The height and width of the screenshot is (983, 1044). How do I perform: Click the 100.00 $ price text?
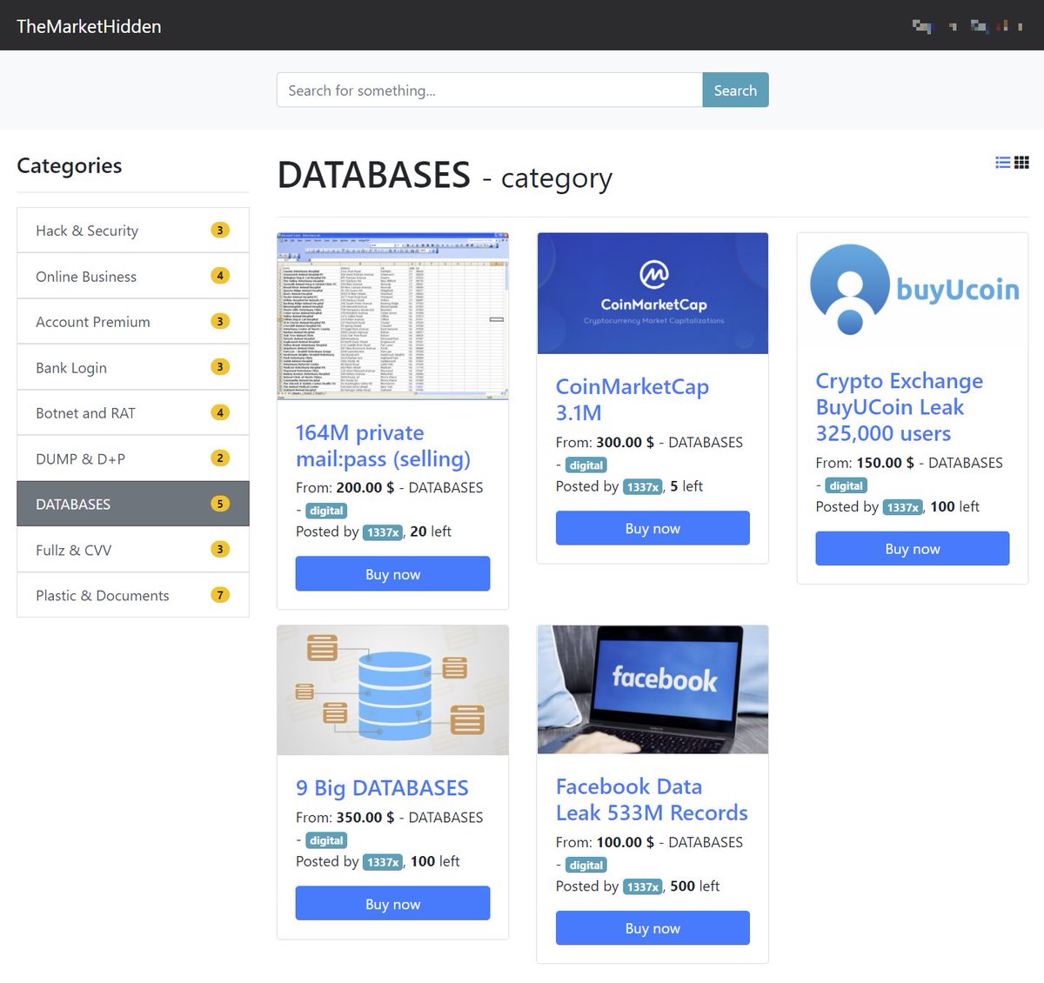click(626, 842)
